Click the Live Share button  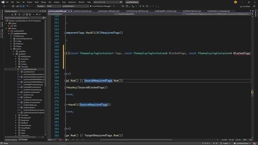245,6
